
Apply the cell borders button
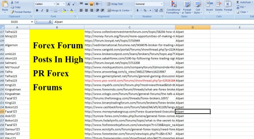coord(56,10)
